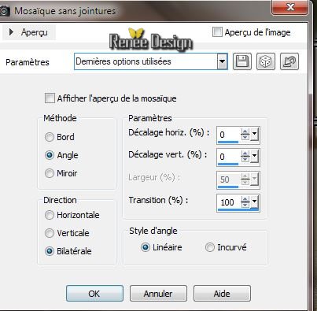This screenshot has width=317, height=311.
Task: Open Transition slider dropdown arrow
Action: (x=254, y=202)
